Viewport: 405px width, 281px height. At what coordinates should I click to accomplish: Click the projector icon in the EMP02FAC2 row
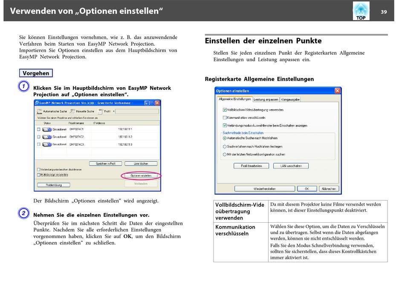47,137
